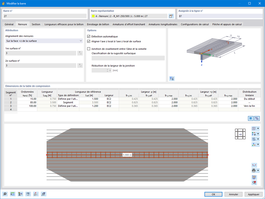Open Armatures longitudinales tab

click(163, 24)
